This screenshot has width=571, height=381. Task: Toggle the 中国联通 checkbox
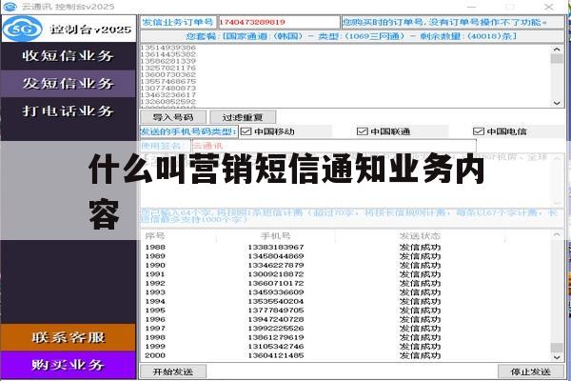[x=362, y=131]
